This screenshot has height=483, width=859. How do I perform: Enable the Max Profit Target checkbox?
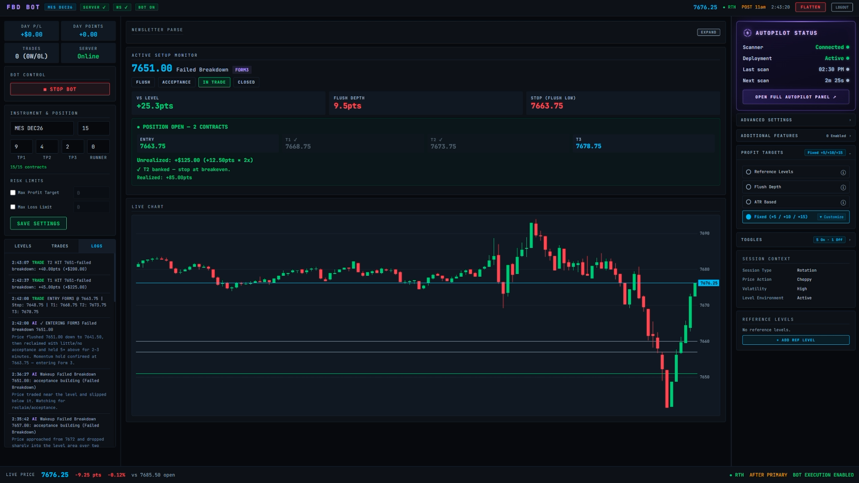[13, 193]
